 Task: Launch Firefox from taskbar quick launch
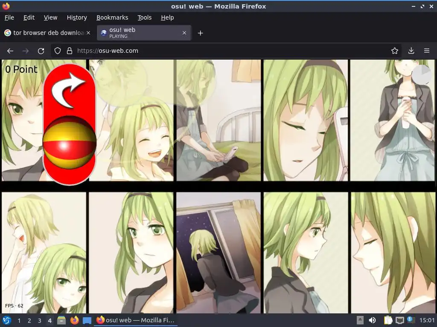click(x=74, y=320)
